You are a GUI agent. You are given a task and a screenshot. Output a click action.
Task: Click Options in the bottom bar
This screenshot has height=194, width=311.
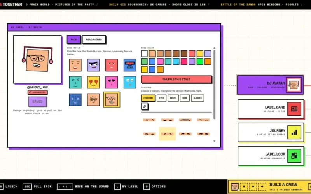click(x=159, y=187)
